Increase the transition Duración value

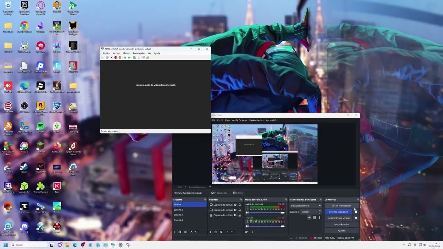click(x=319, y=211)
